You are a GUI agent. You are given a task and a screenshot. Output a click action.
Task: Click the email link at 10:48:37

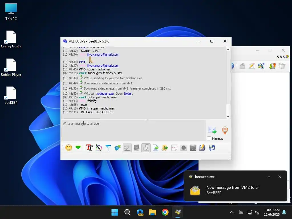pos(103,66)
